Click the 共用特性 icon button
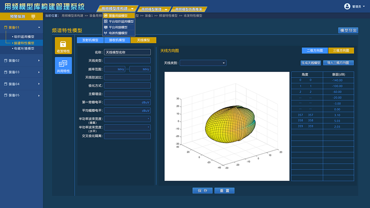The height and width of the screenshot is (208, 370). click(x=63, y=65)
